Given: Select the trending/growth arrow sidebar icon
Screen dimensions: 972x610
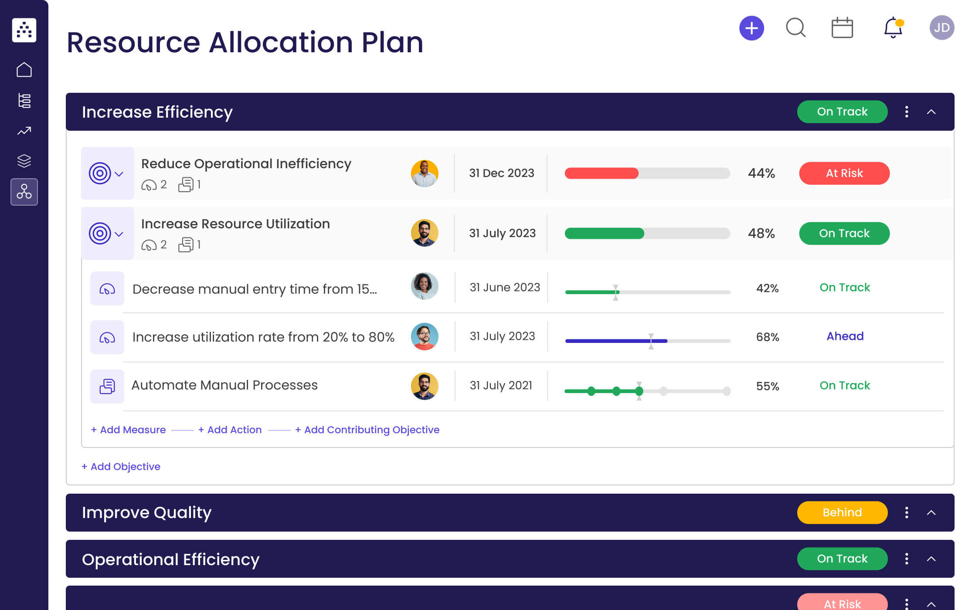Looking at the screenshot, I should click(x=24, y=131).
